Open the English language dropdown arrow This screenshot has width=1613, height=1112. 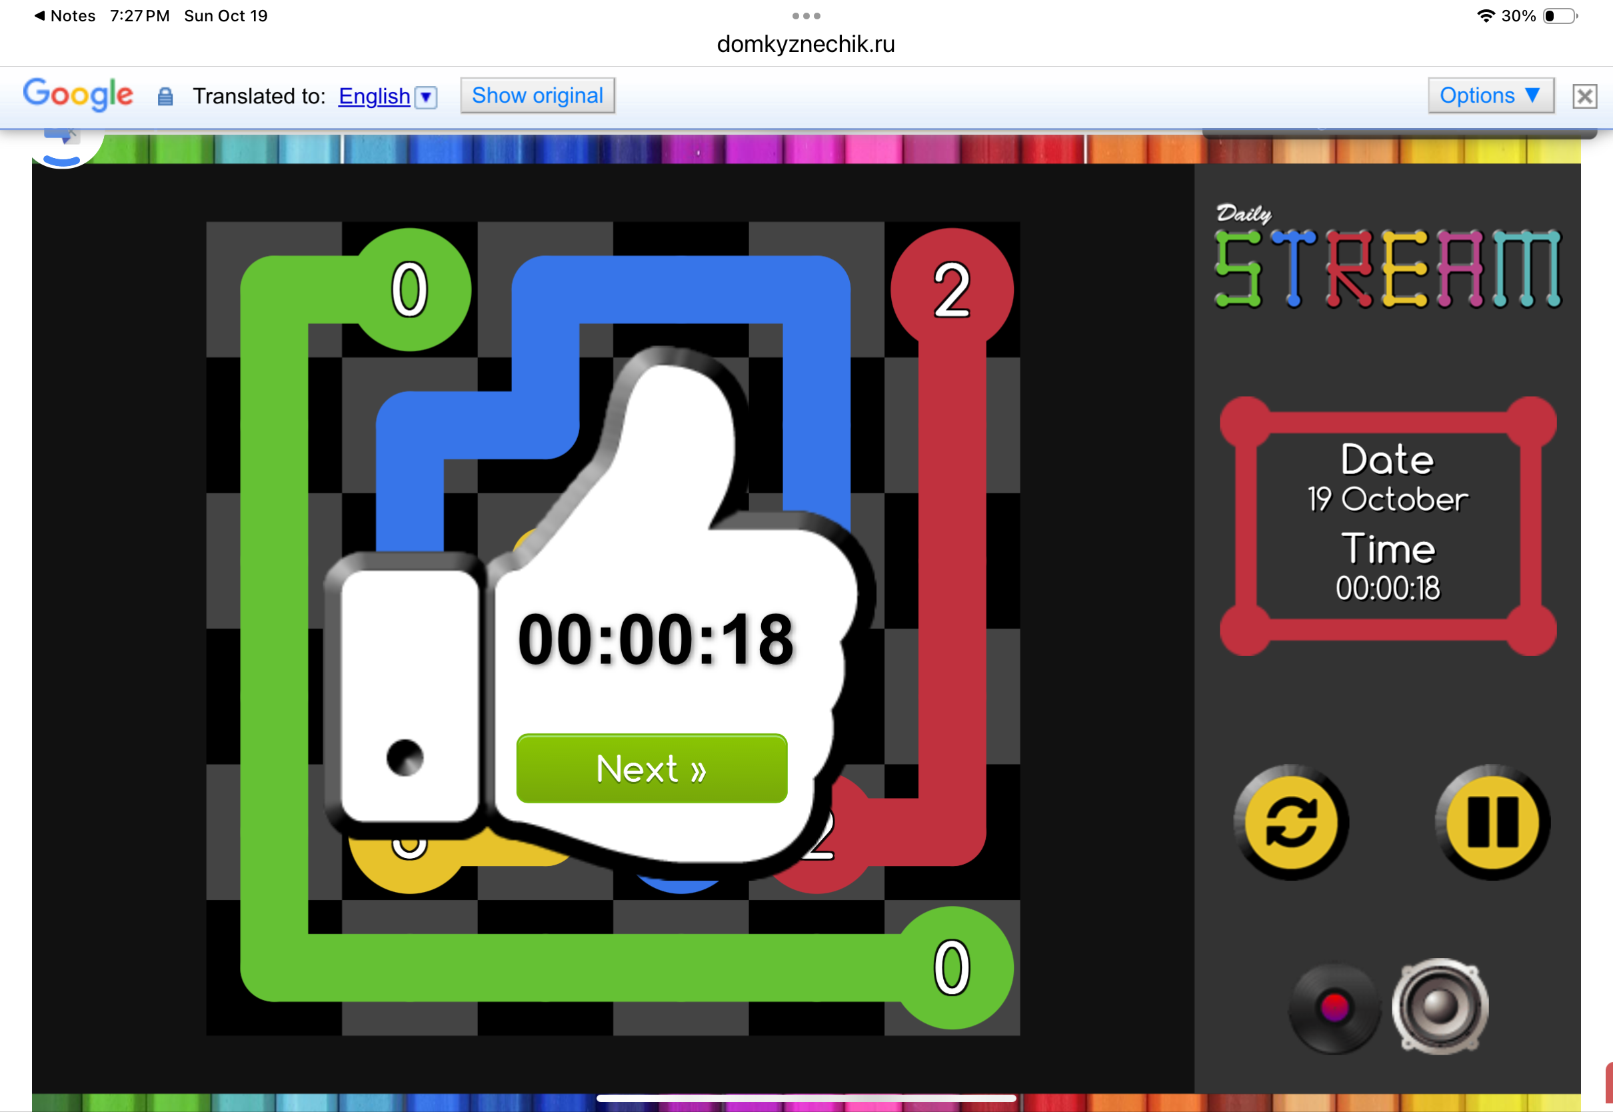tap(425, 97)
